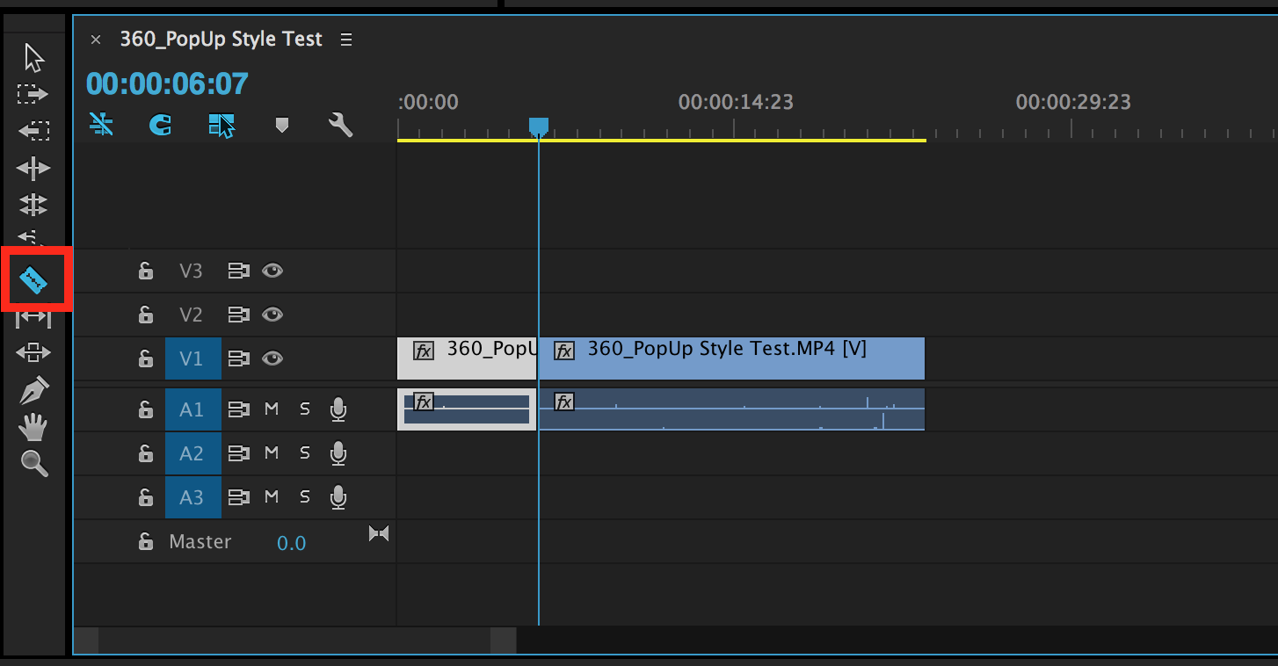Image resolution: width=1278 pixels, height=666 pixels.
Task: Hide track V3 with its eye icon
Action: coord(272,271)
